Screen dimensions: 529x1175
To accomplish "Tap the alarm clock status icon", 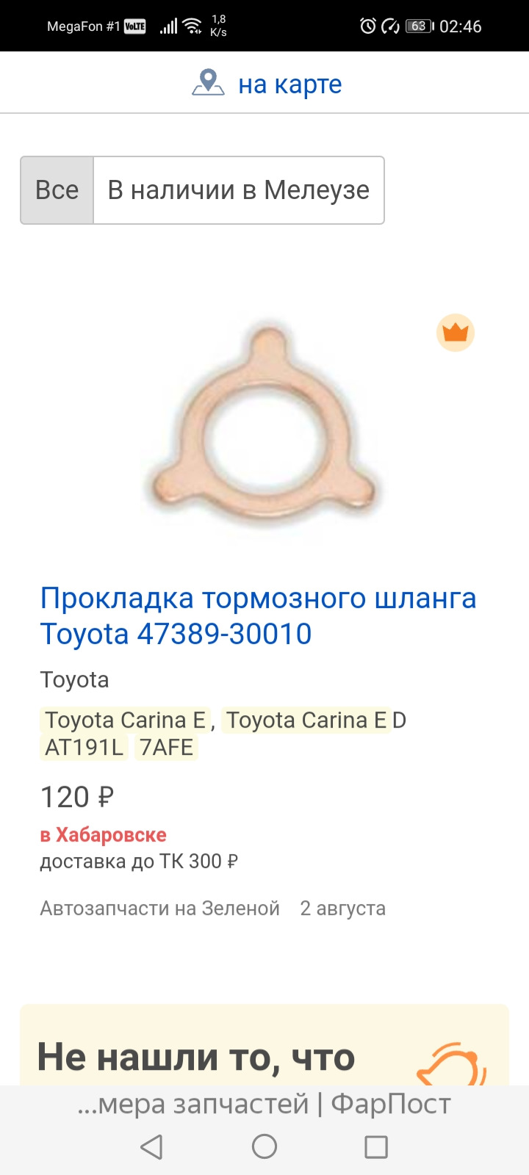I will point(367,26).
